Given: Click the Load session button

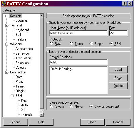Looking at the screenshot, I should coord(118,70).
